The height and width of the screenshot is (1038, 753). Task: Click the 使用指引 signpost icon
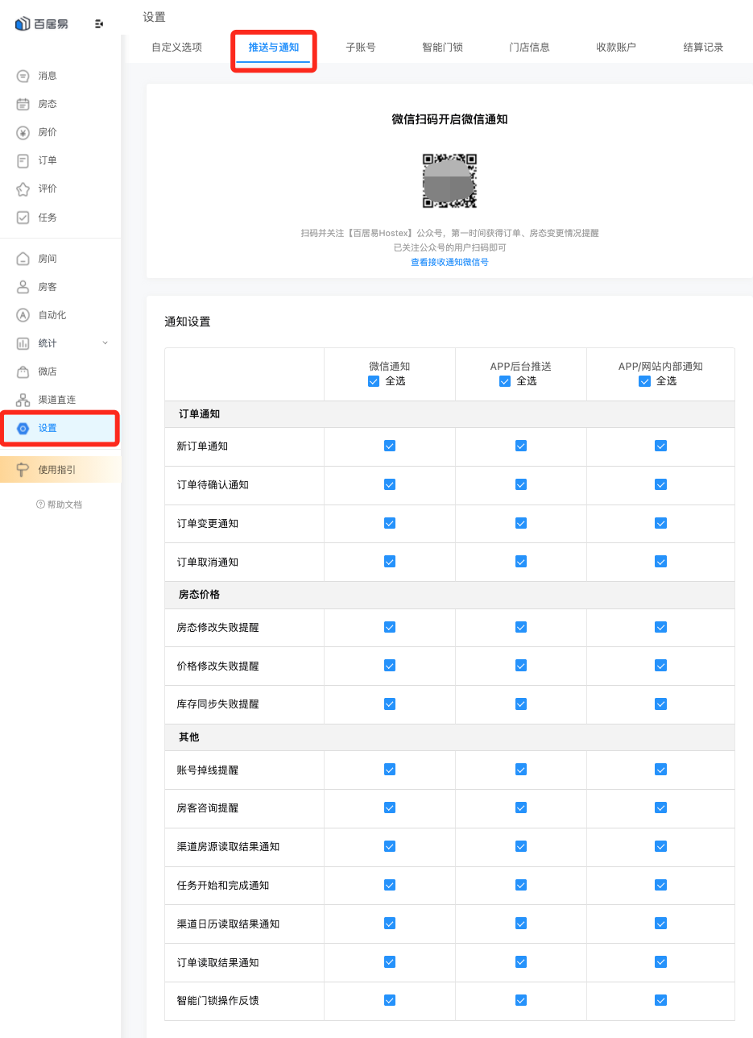[x=23, y=470]
